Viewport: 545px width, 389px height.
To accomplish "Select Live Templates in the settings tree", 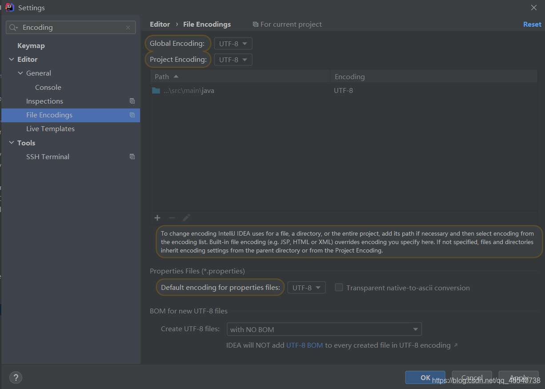I will [50, 128].
